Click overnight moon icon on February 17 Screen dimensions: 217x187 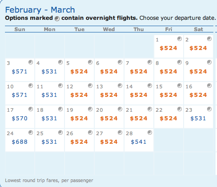pyautogui.click(x=31, y=109)
